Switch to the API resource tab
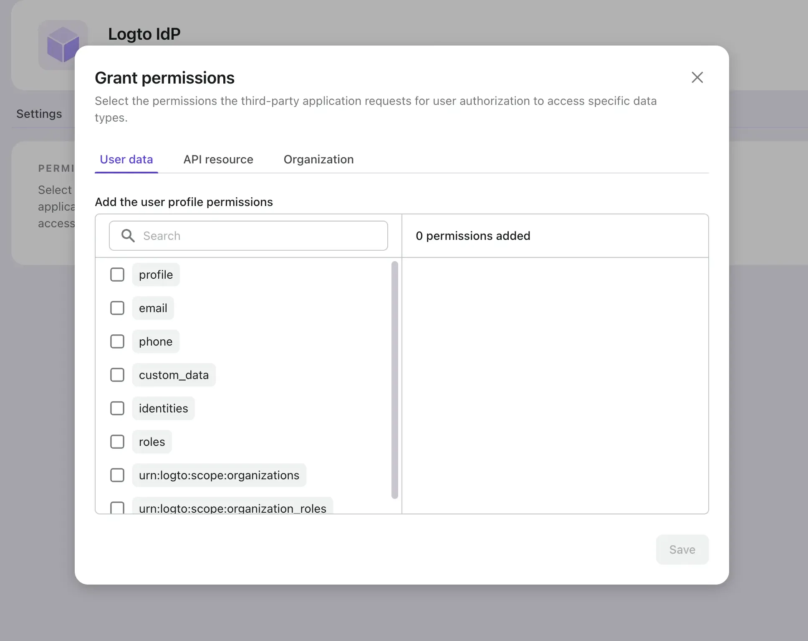 click(218, 159)
